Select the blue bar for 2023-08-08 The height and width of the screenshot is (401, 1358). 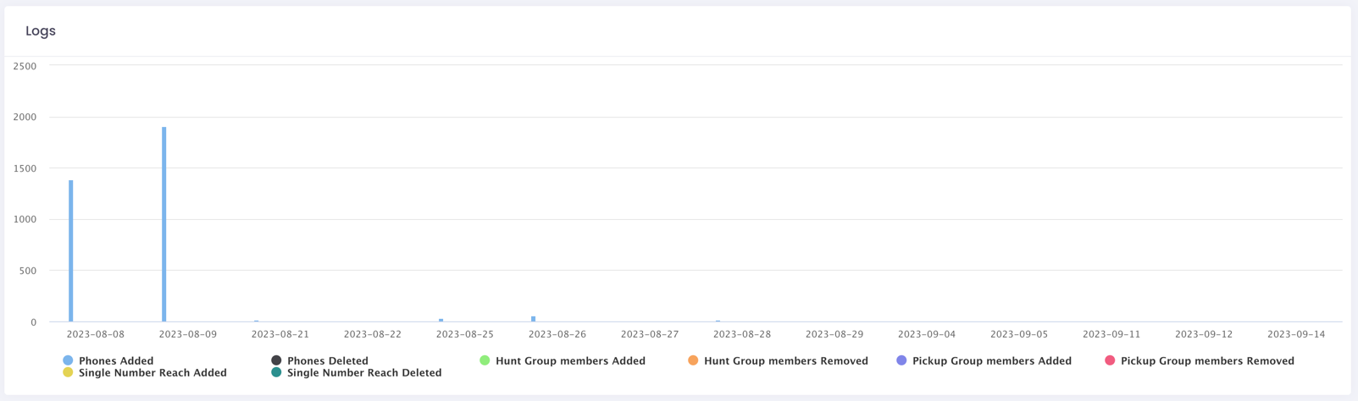pos(71,251)
